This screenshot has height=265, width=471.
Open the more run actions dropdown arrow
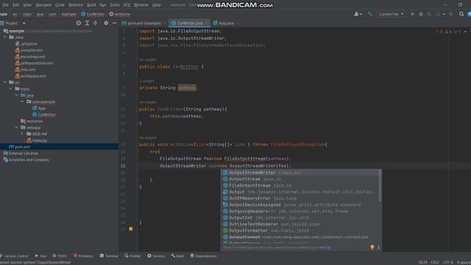[444, 14]
